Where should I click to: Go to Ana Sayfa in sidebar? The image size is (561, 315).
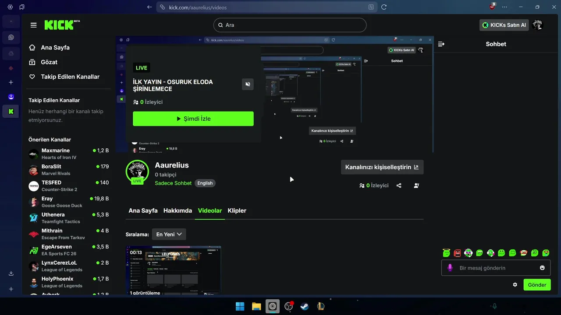click(55, 48)
